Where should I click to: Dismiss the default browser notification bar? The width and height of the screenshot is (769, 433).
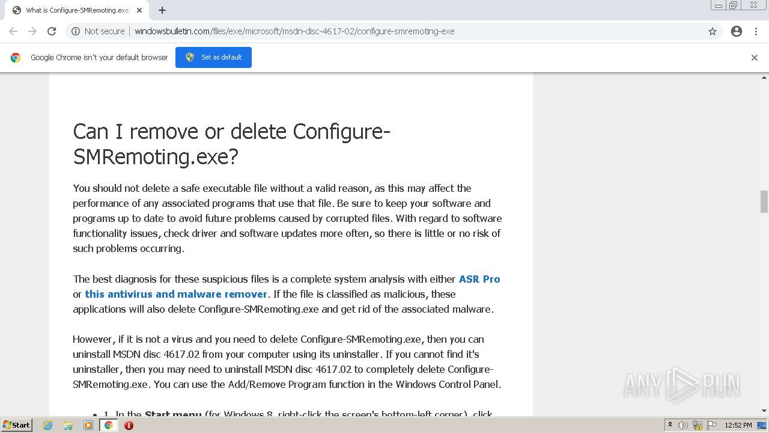click(755, 58)
